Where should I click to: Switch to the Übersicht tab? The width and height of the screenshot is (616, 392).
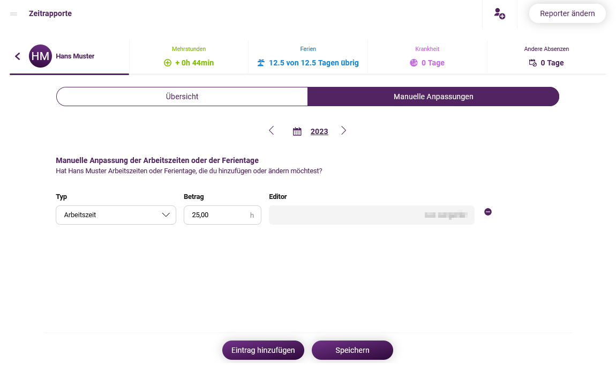point(182,97)
